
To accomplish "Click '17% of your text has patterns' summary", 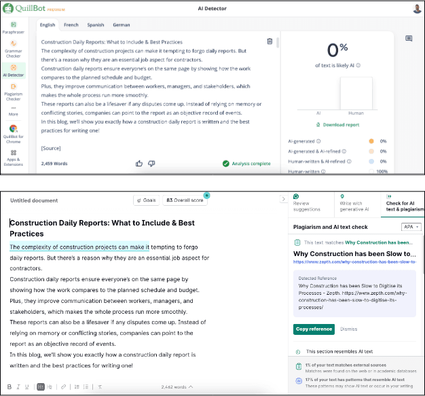I will point(355,380).
